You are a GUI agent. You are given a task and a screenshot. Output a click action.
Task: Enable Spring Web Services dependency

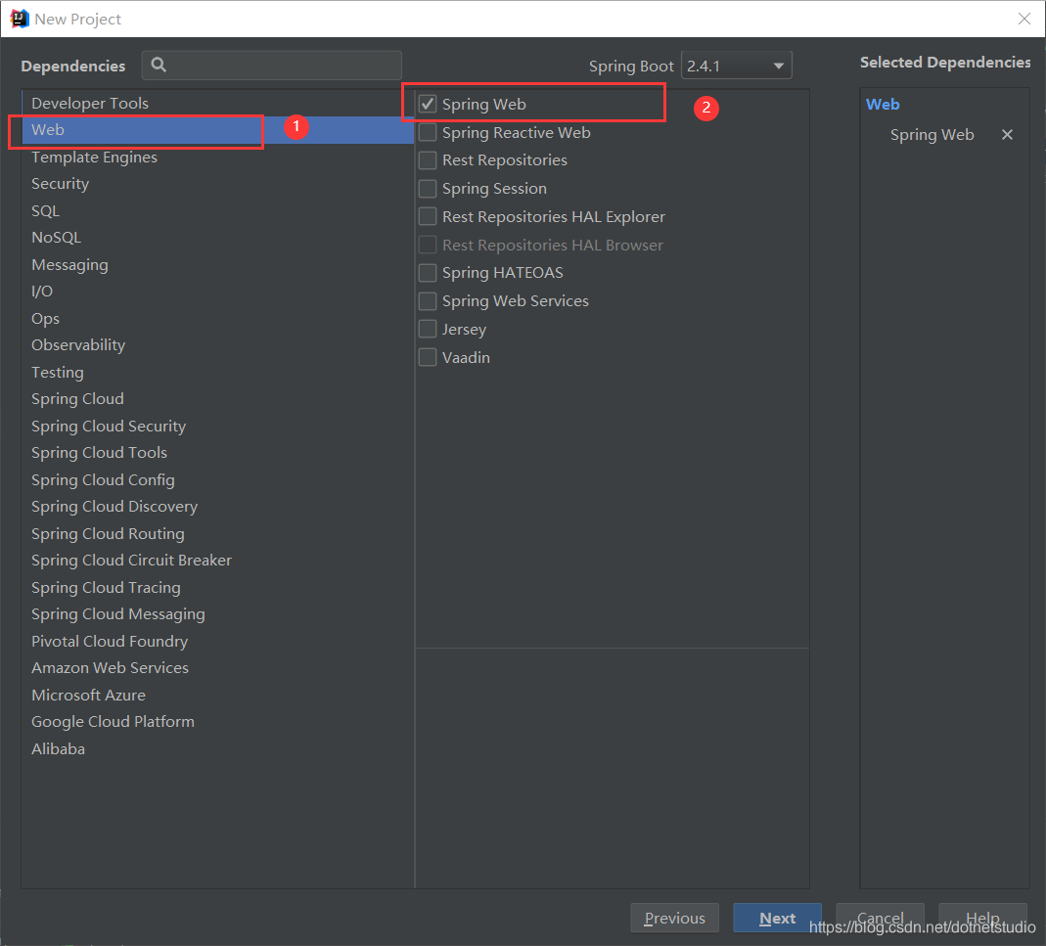click(x=428, y=301)
